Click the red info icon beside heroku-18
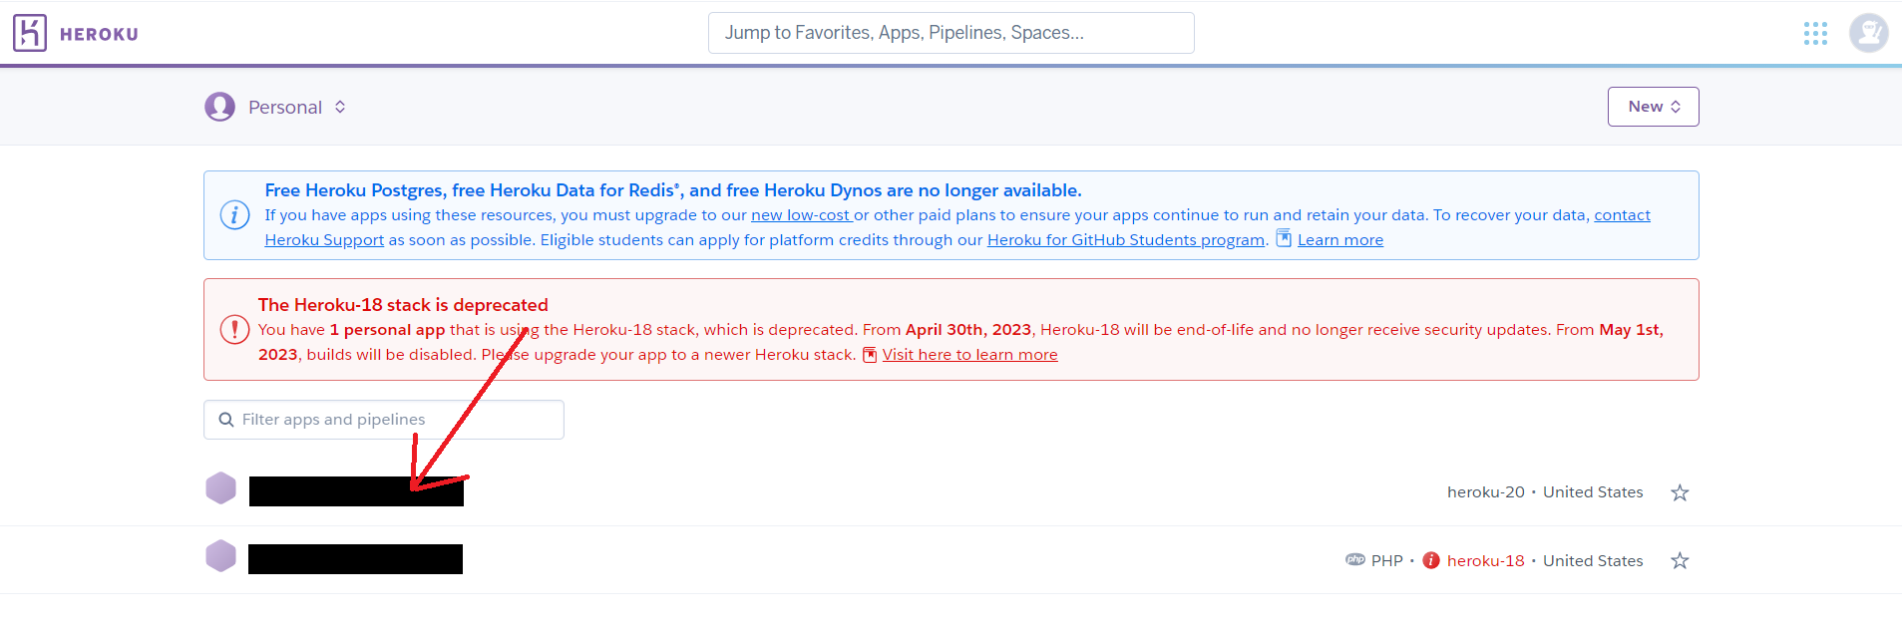 (1431, 560)
